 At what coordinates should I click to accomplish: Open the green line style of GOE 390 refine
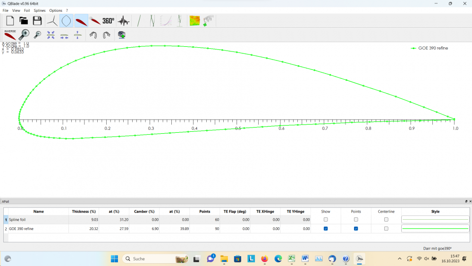click(x=435, y=229)
